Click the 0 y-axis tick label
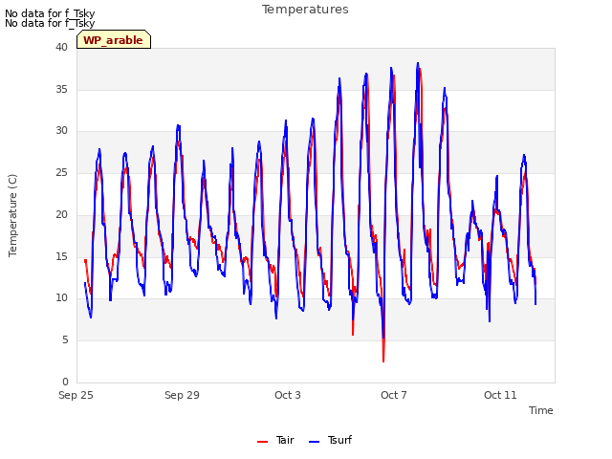Image resolution: width=612 pixels, height=459 pixels. pyautogui.click(x=65, y=382)
